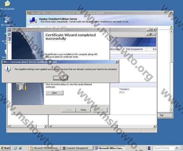183x151 pixels.
Task: Click the Search Desktop input field
Action: point(164,148)
